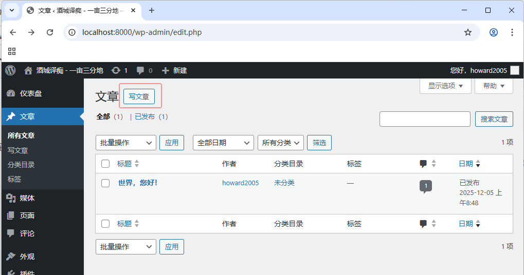Screen dimensions: 524x275
Task: Close the 文章 browser tab
Action: [x=133, y=10]
